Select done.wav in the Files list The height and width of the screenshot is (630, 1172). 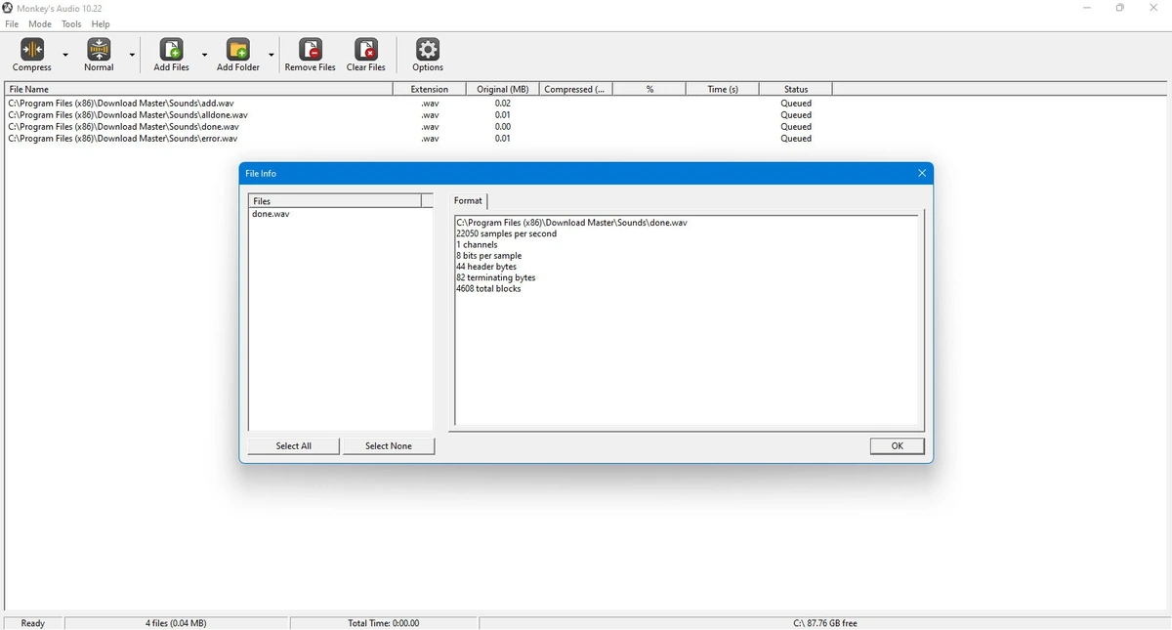pyautogui.click(x=271, y=214)
